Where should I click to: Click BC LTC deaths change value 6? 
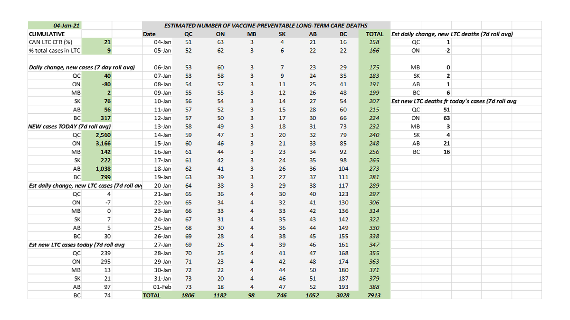pos(436,93)
